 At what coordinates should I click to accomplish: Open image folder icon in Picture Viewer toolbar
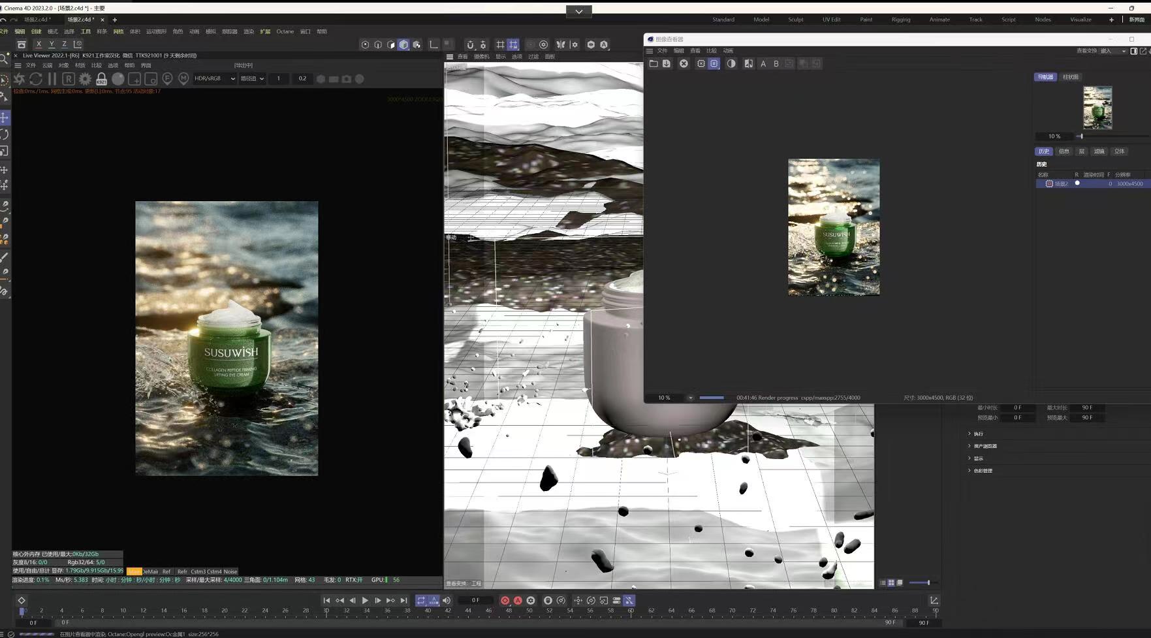(654, 63)
